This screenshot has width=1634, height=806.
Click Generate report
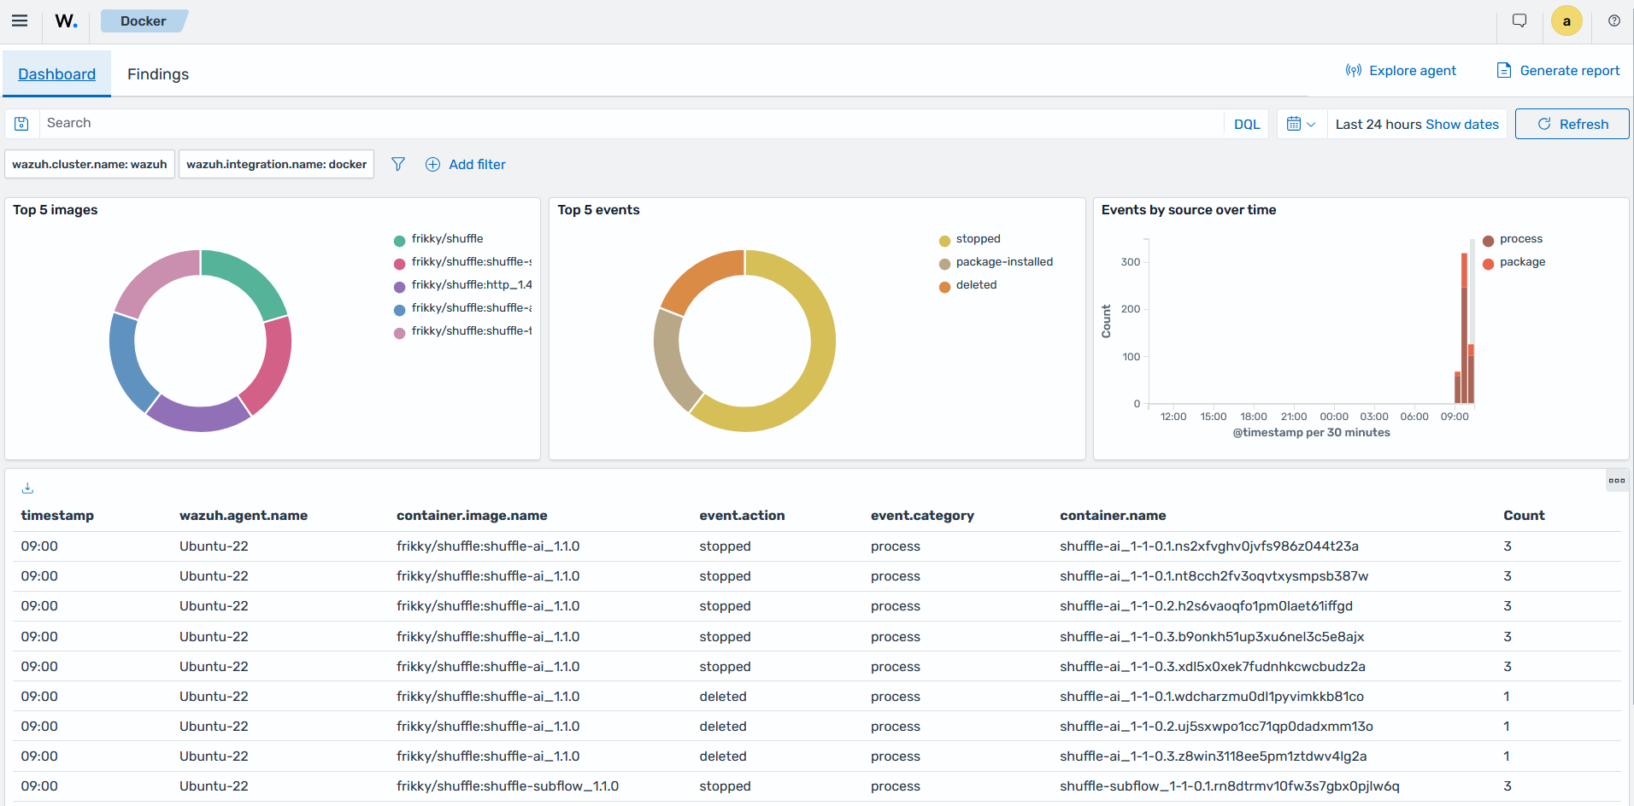1558,71
